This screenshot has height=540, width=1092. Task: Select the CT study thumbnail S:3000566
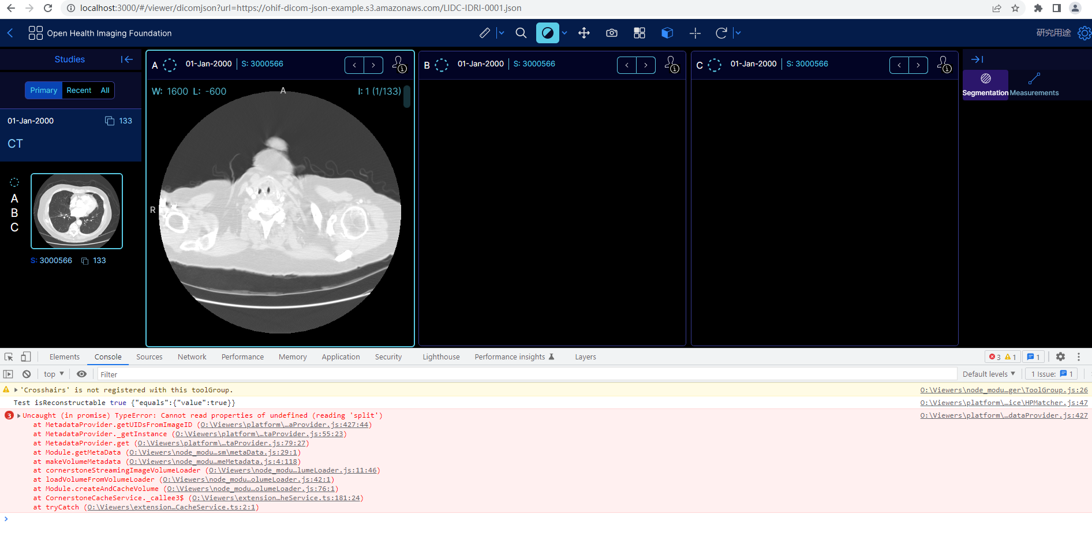(x=76, y=211)
